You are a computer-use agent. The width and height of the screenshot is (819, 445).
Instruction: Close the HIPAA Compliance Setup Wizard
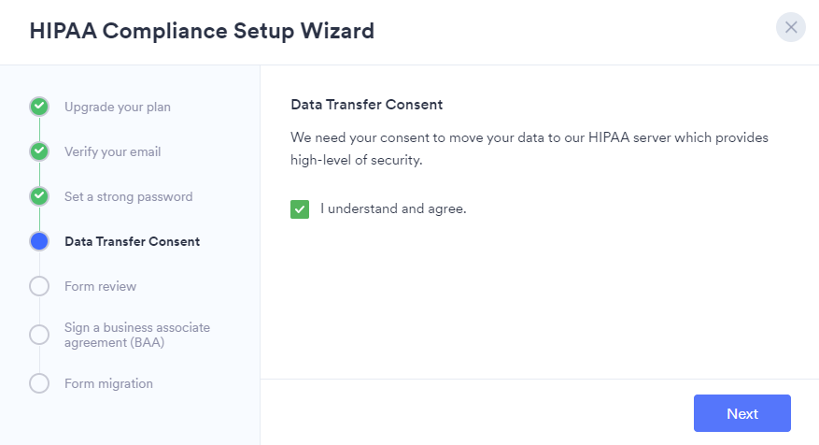click(791, 27)
